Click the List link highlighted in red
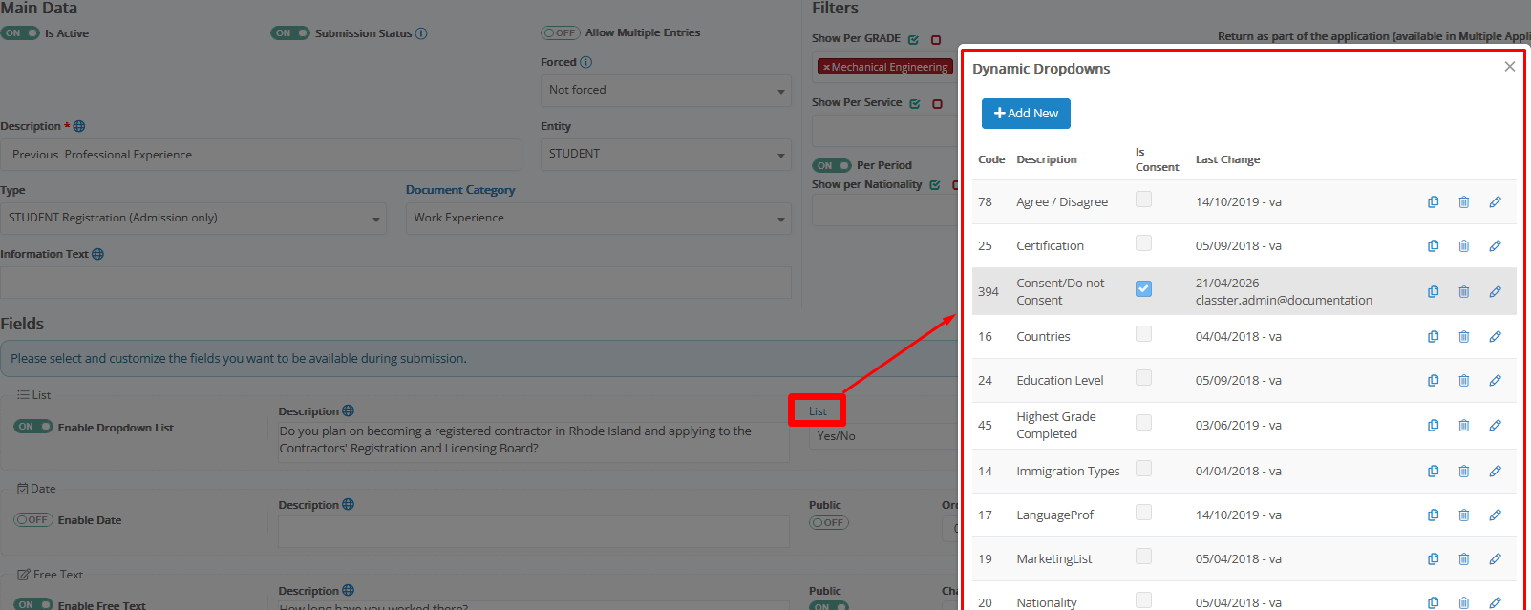The image size is (1531, 610). (x=818, y=411)
